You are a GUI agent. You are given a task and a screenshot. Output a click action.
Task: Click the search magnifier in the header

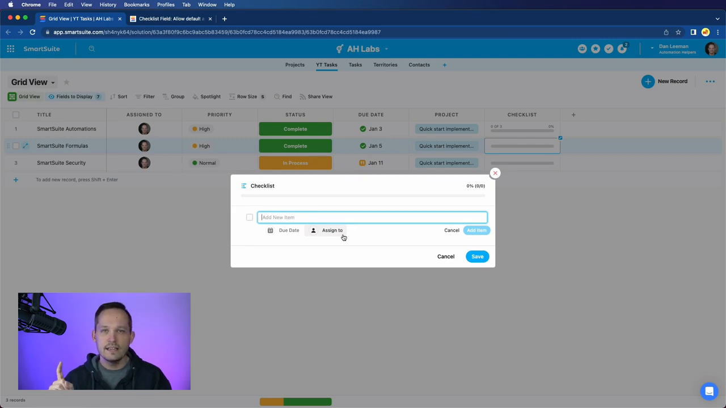[x=91, y=49]
